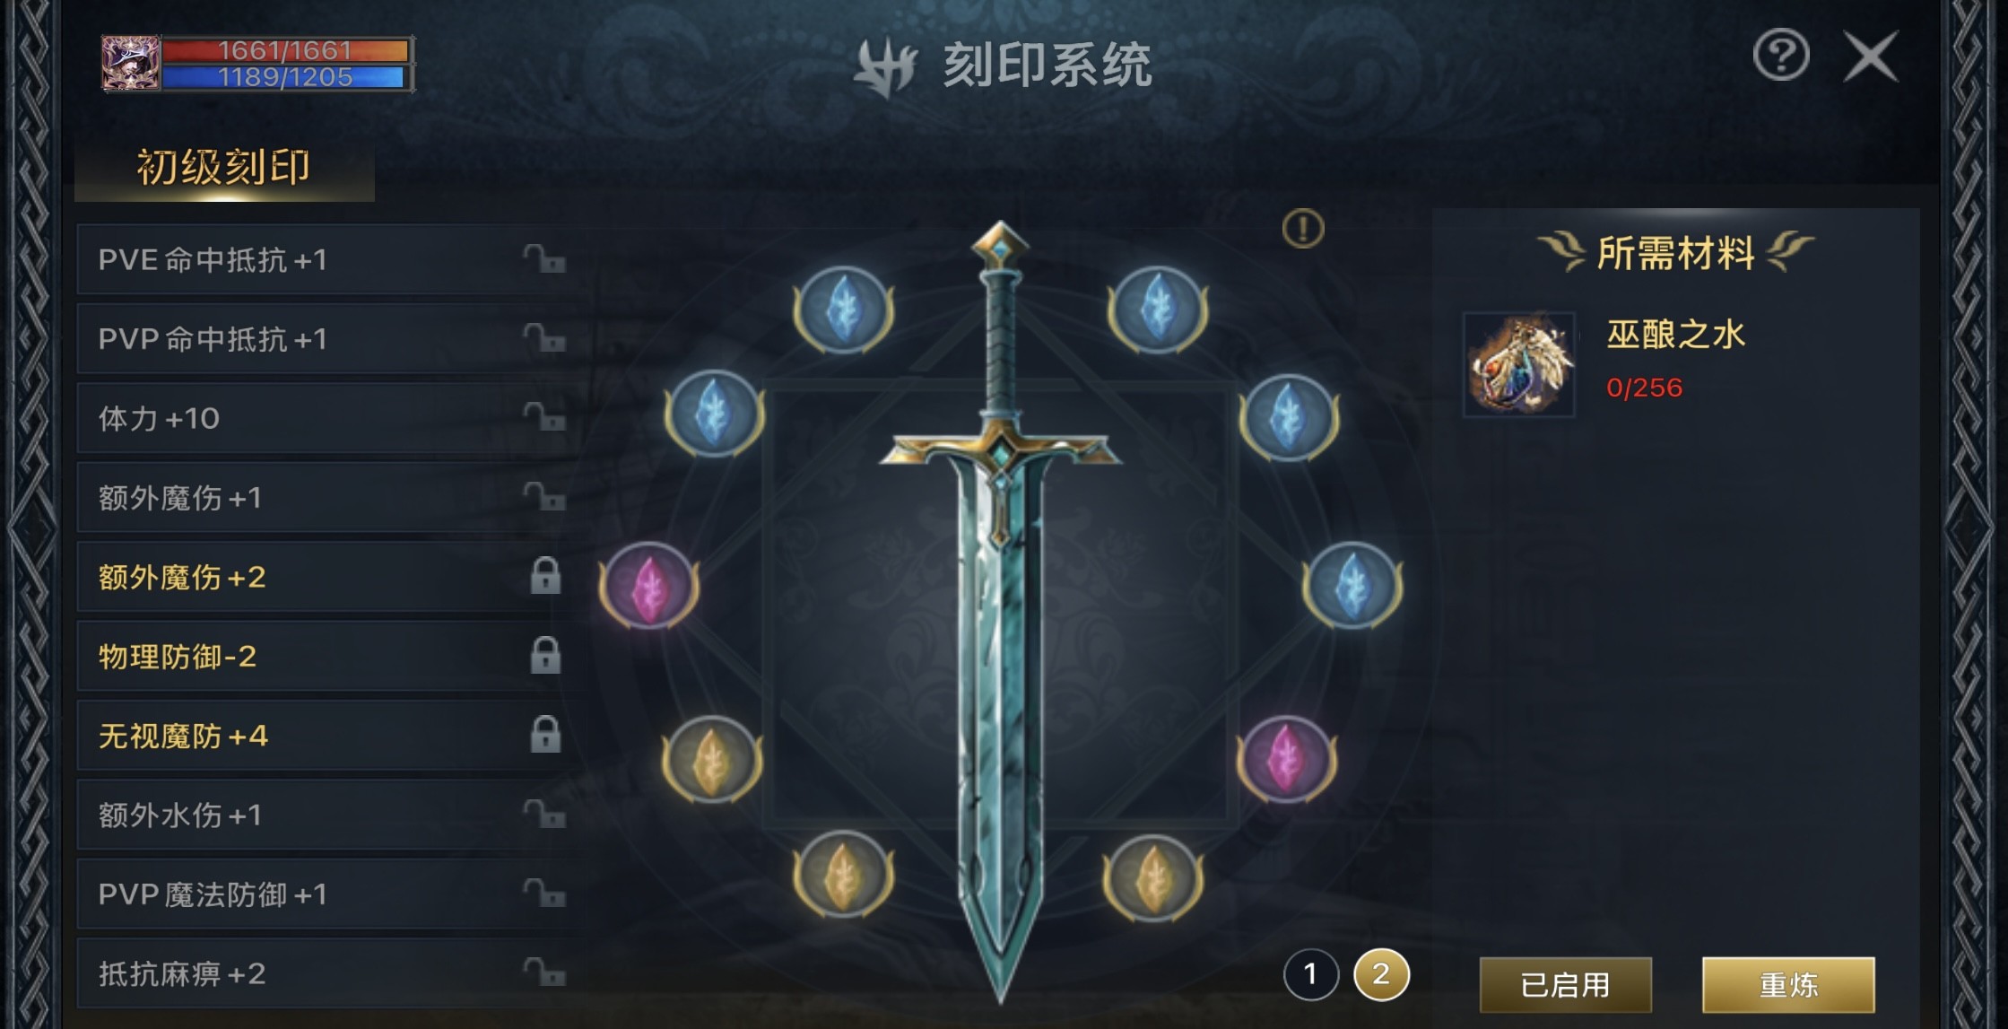
Task: Lock the PVE命中抵抗 +1 attribute
Action: tap(544, 259)
